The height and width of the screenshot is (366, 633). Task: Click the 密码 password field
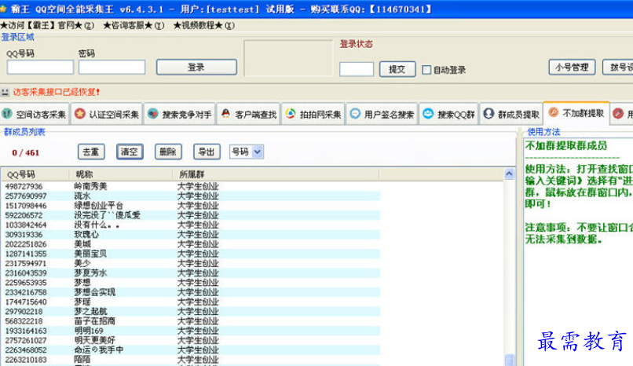click(112, 67)
